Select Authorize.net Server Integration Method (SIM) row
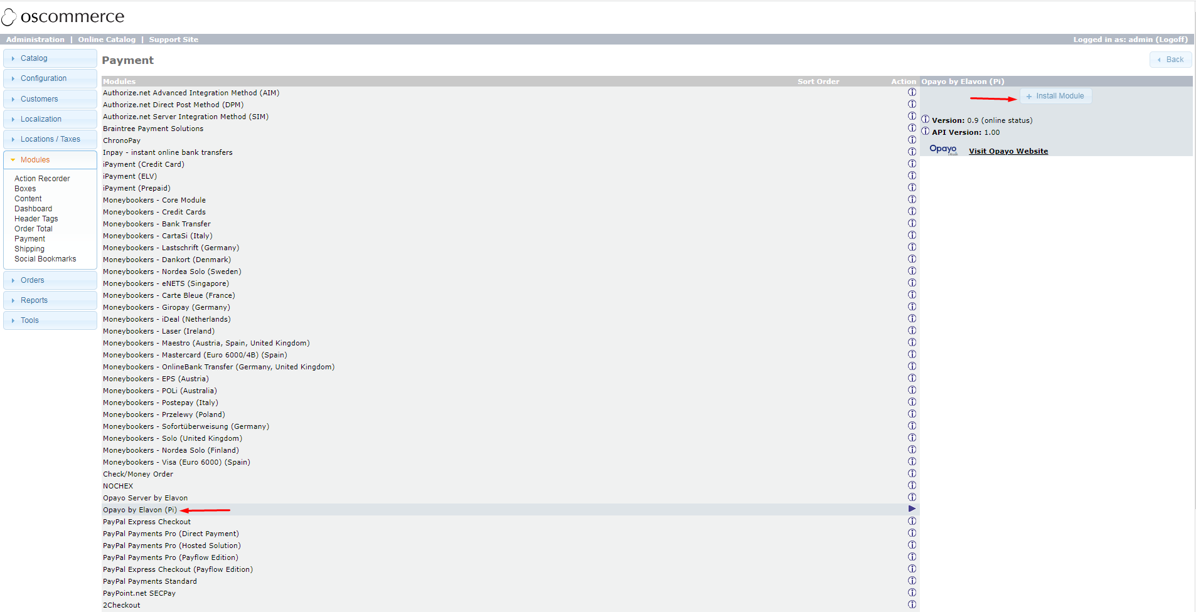Viewport: 1196px width, 612px height. [510, 117]
